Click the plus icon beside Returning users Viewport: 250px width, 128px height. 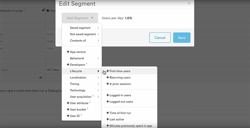(107, 78)
